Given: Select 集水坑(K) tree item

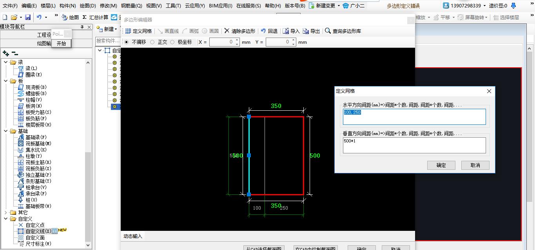Looking at the screenshot, I should coord(36,150).
